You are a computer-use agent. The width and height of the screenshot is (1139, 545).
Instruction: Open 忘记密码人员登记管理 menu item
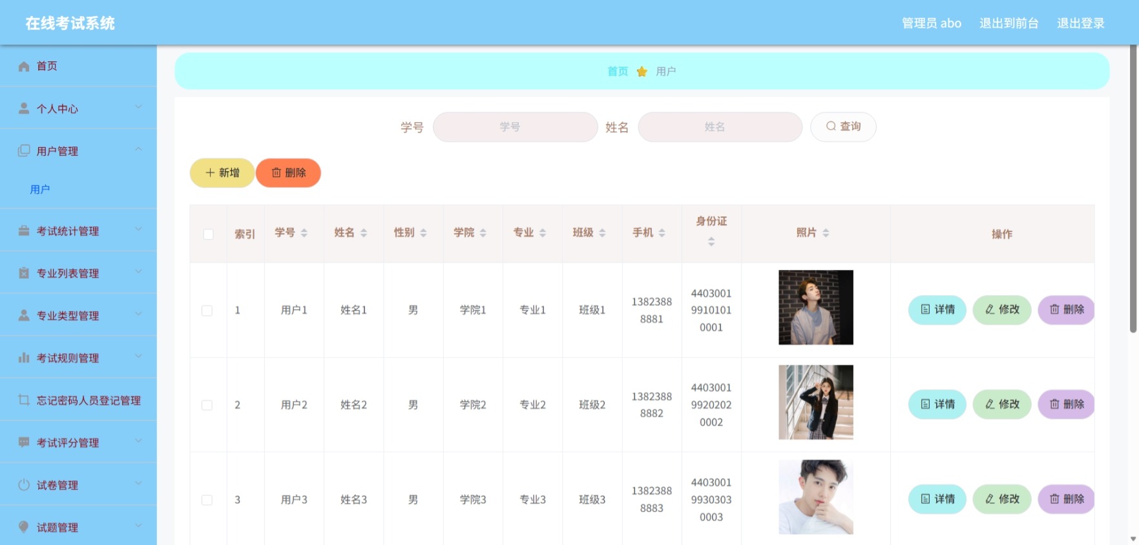point(78,400)
